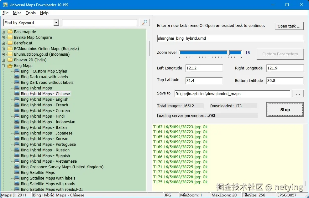Click the Top Latitude field

(204, 80)
